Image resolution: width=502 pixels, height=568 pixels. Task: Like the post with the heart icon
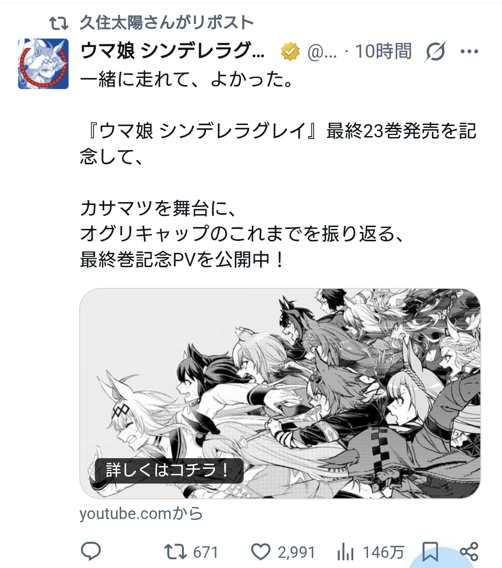261,551
